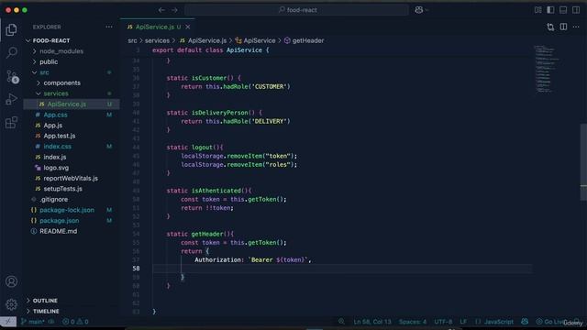Go forward with navigation arrow
This screenshot has width=587, height=330.
click(x=175, y=10)
